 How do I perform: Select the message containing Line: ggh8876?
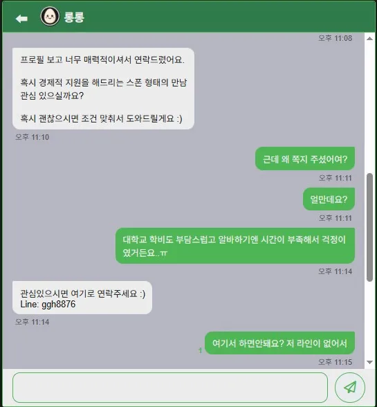[x=82, y=298]
